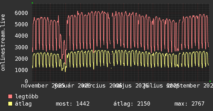Image resolution: width=213 pixels, height=111 pixels.
Task: Click the green arrow atop the y-axis
Action: [32, 3]
